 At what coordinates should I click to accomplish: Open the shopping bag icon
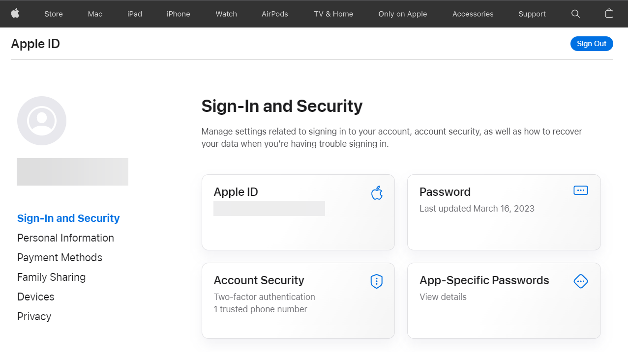[609, 13]
